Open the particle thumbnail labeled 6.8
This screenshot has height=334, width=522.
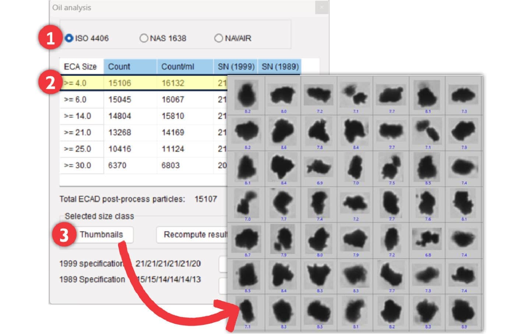(427, 238)
